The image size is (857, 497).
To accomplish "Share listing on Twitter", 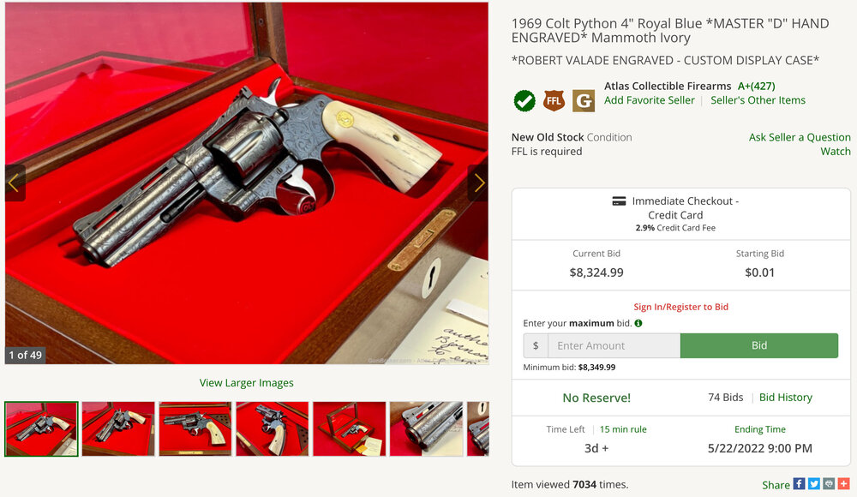I will 814,484.
